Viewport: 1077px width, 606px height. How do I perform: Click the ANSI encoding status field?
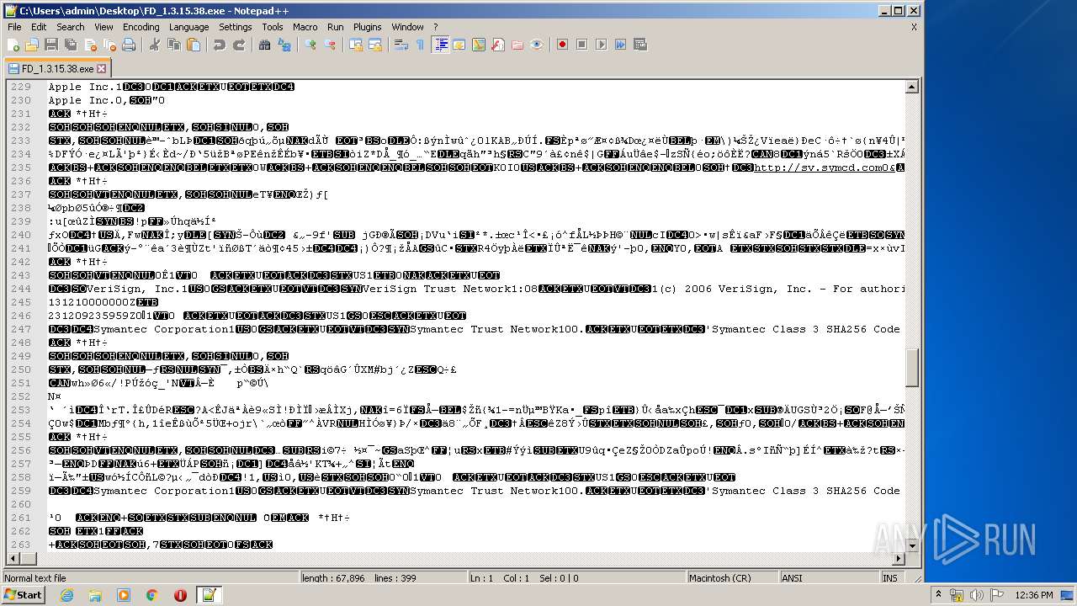click(x=829, y=578)
